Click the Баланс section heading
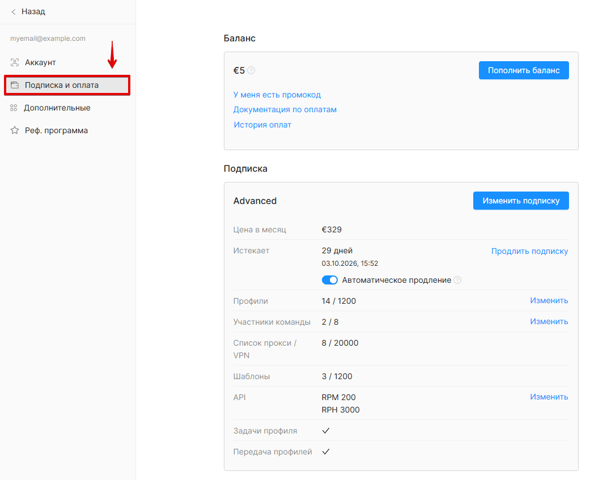This screenshot has height=480, width=590. click(240, 39)
